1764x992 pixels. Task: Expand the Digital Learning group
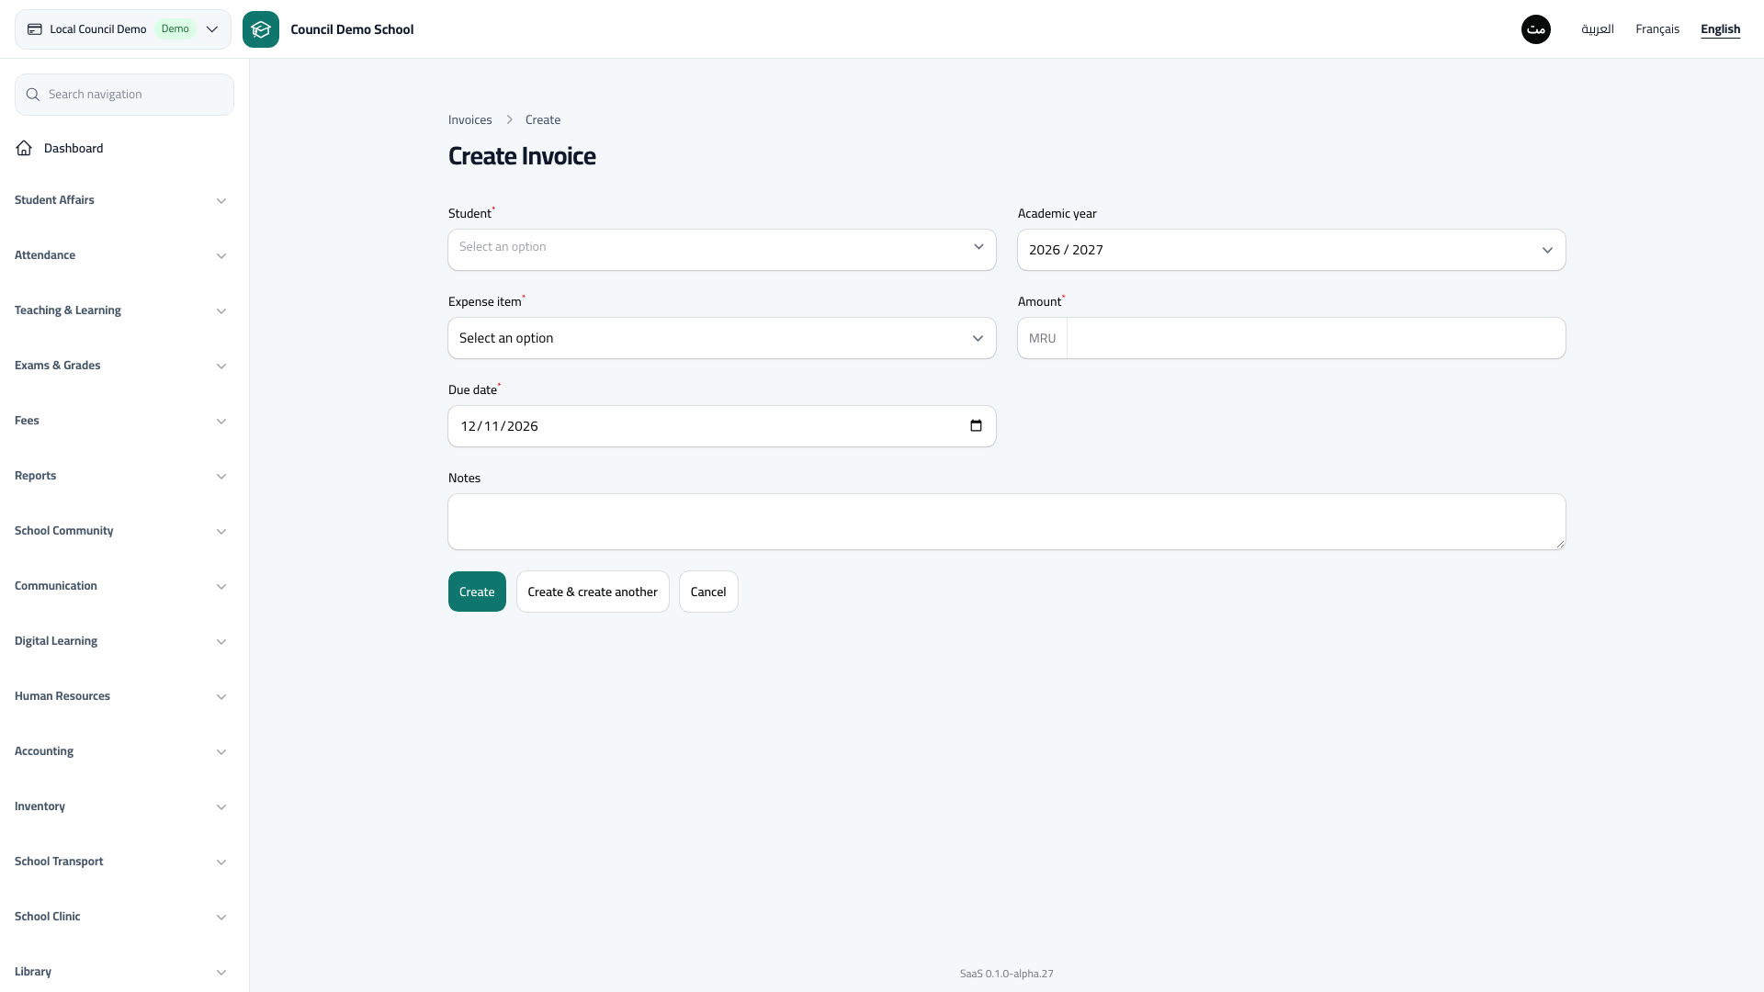click(x=120, y=641)
